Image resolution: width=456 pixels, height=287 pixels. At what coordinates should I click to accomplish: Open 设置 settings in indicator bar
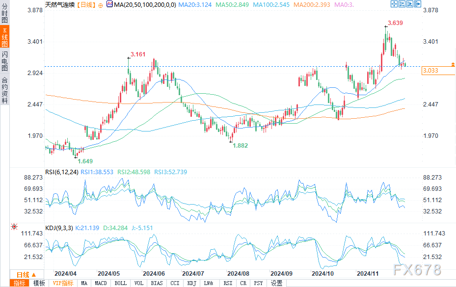click(277, 283)
